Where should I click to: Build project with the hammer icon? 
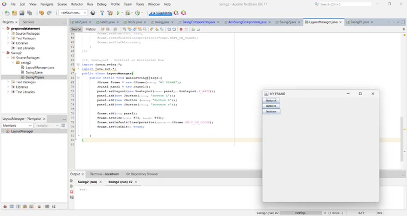[102, 13]
